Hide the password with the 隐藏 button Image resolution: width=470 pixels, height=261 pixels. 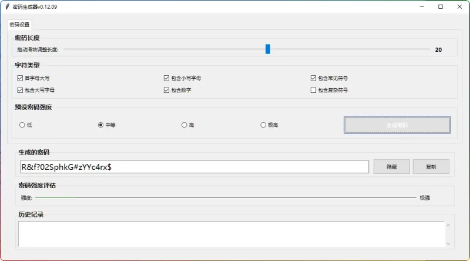[x=391, y=167]
